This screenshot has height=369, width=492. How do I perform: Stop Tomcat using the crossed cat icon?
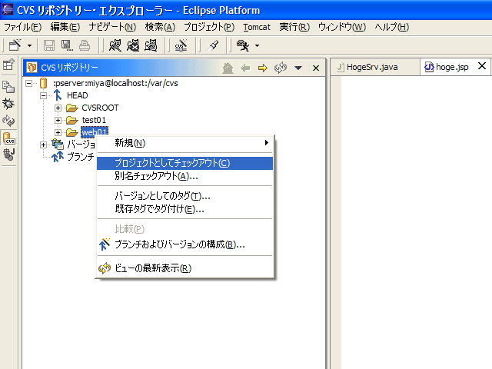133,45
